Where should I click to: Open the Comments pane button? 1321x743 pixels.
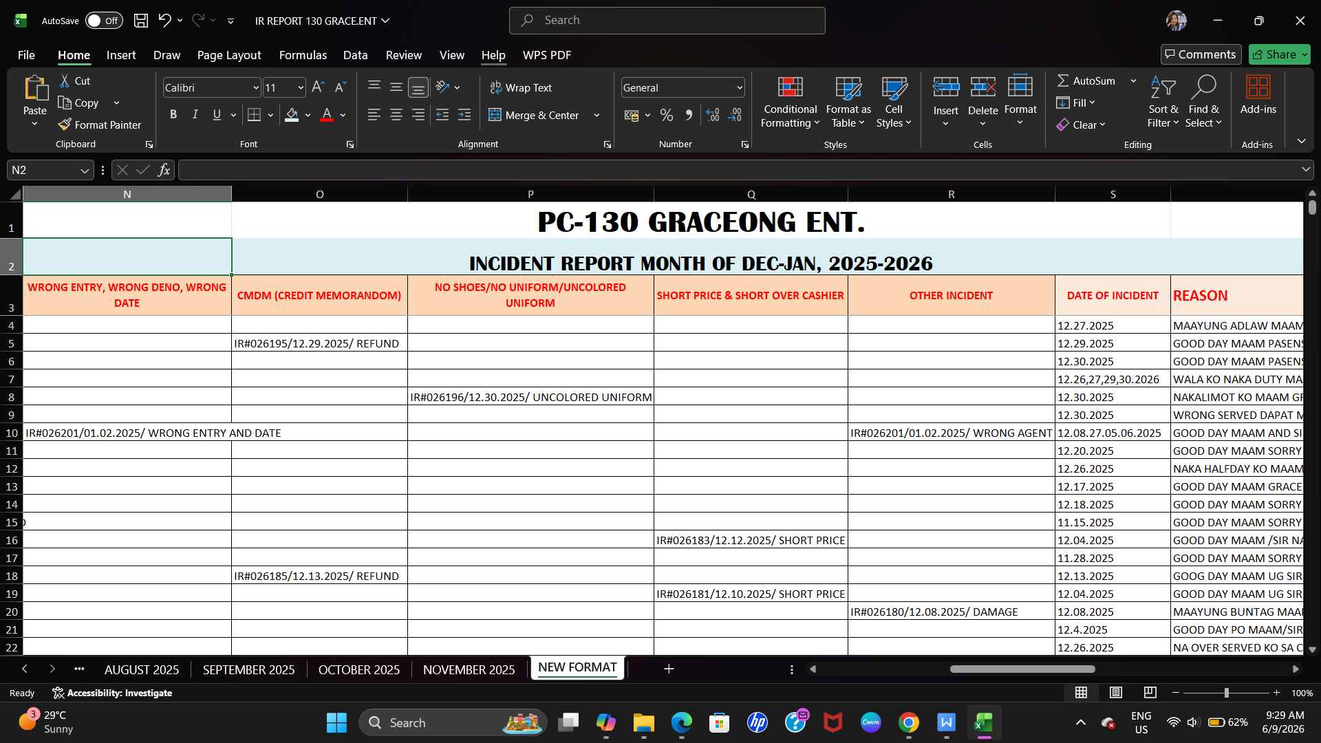pos(1201,54)
